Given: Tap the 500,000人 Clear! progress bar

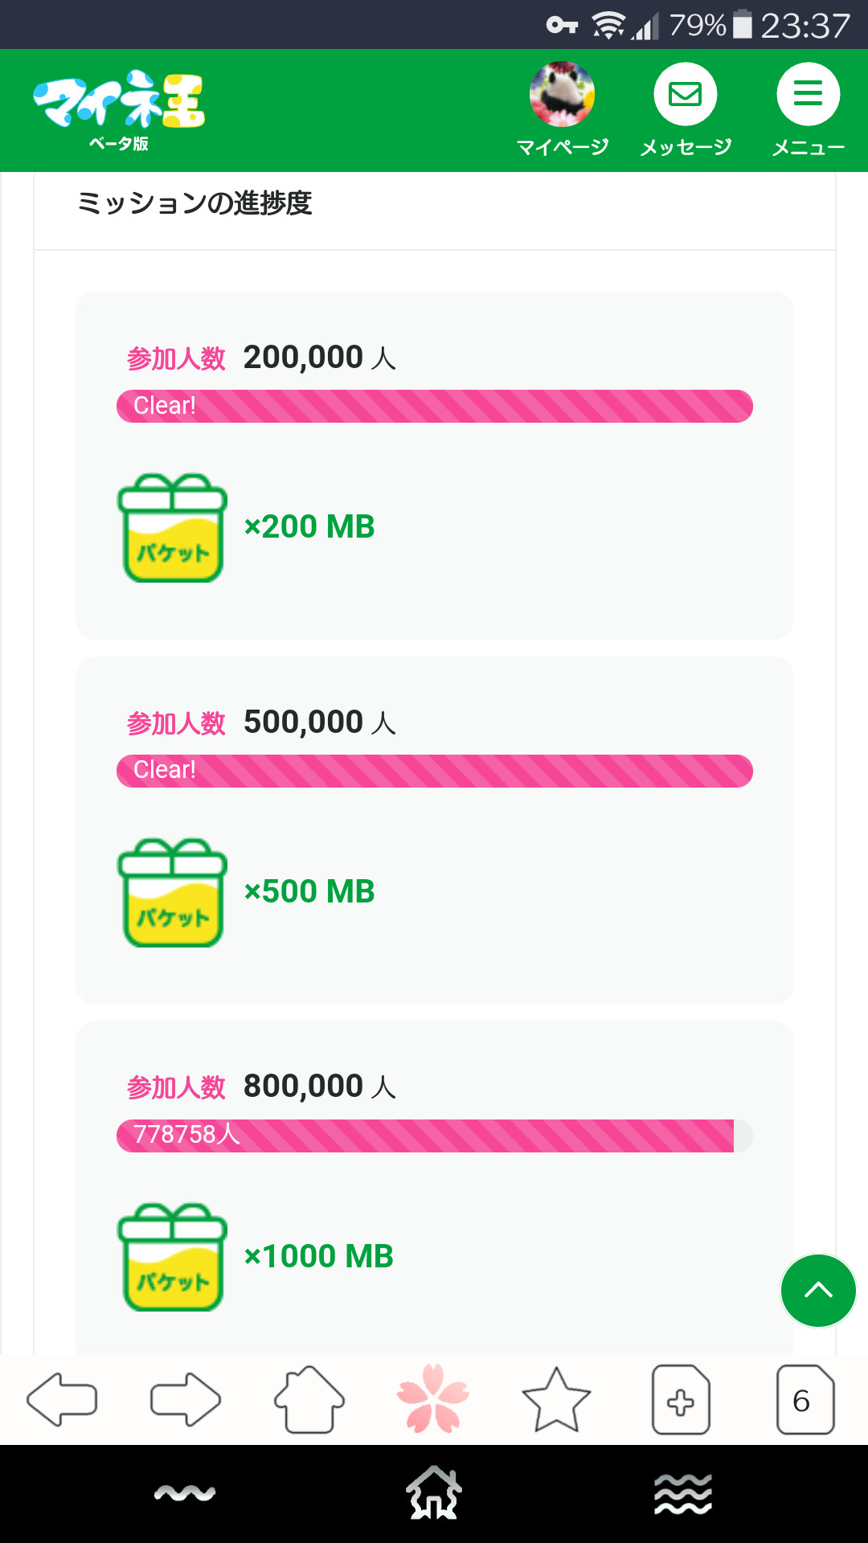Looking at the screenshot, I should 434,771.
